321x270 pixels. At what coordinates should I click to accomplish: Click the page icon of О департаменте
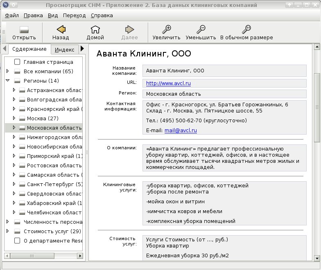[17, 241]
